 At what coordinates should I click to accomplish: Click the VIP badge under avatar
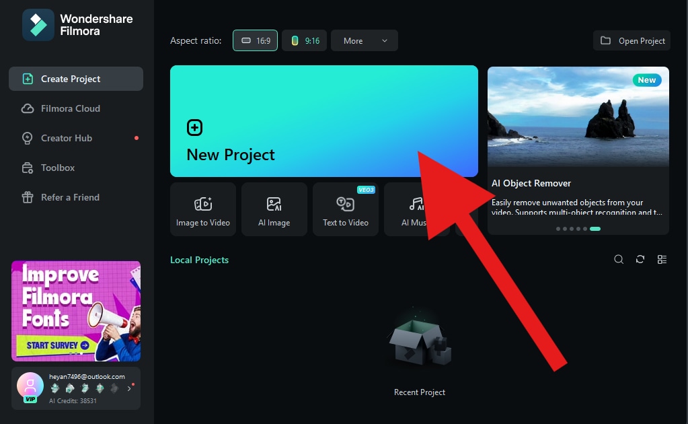pyautogui.click(x=30, y=399)
